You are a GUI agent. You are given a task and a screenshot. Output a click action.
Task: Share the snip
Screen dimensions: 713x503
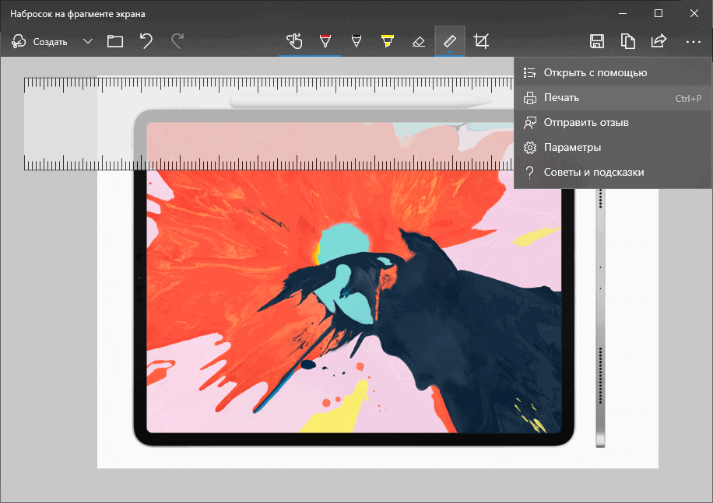[x=659, y=42]
